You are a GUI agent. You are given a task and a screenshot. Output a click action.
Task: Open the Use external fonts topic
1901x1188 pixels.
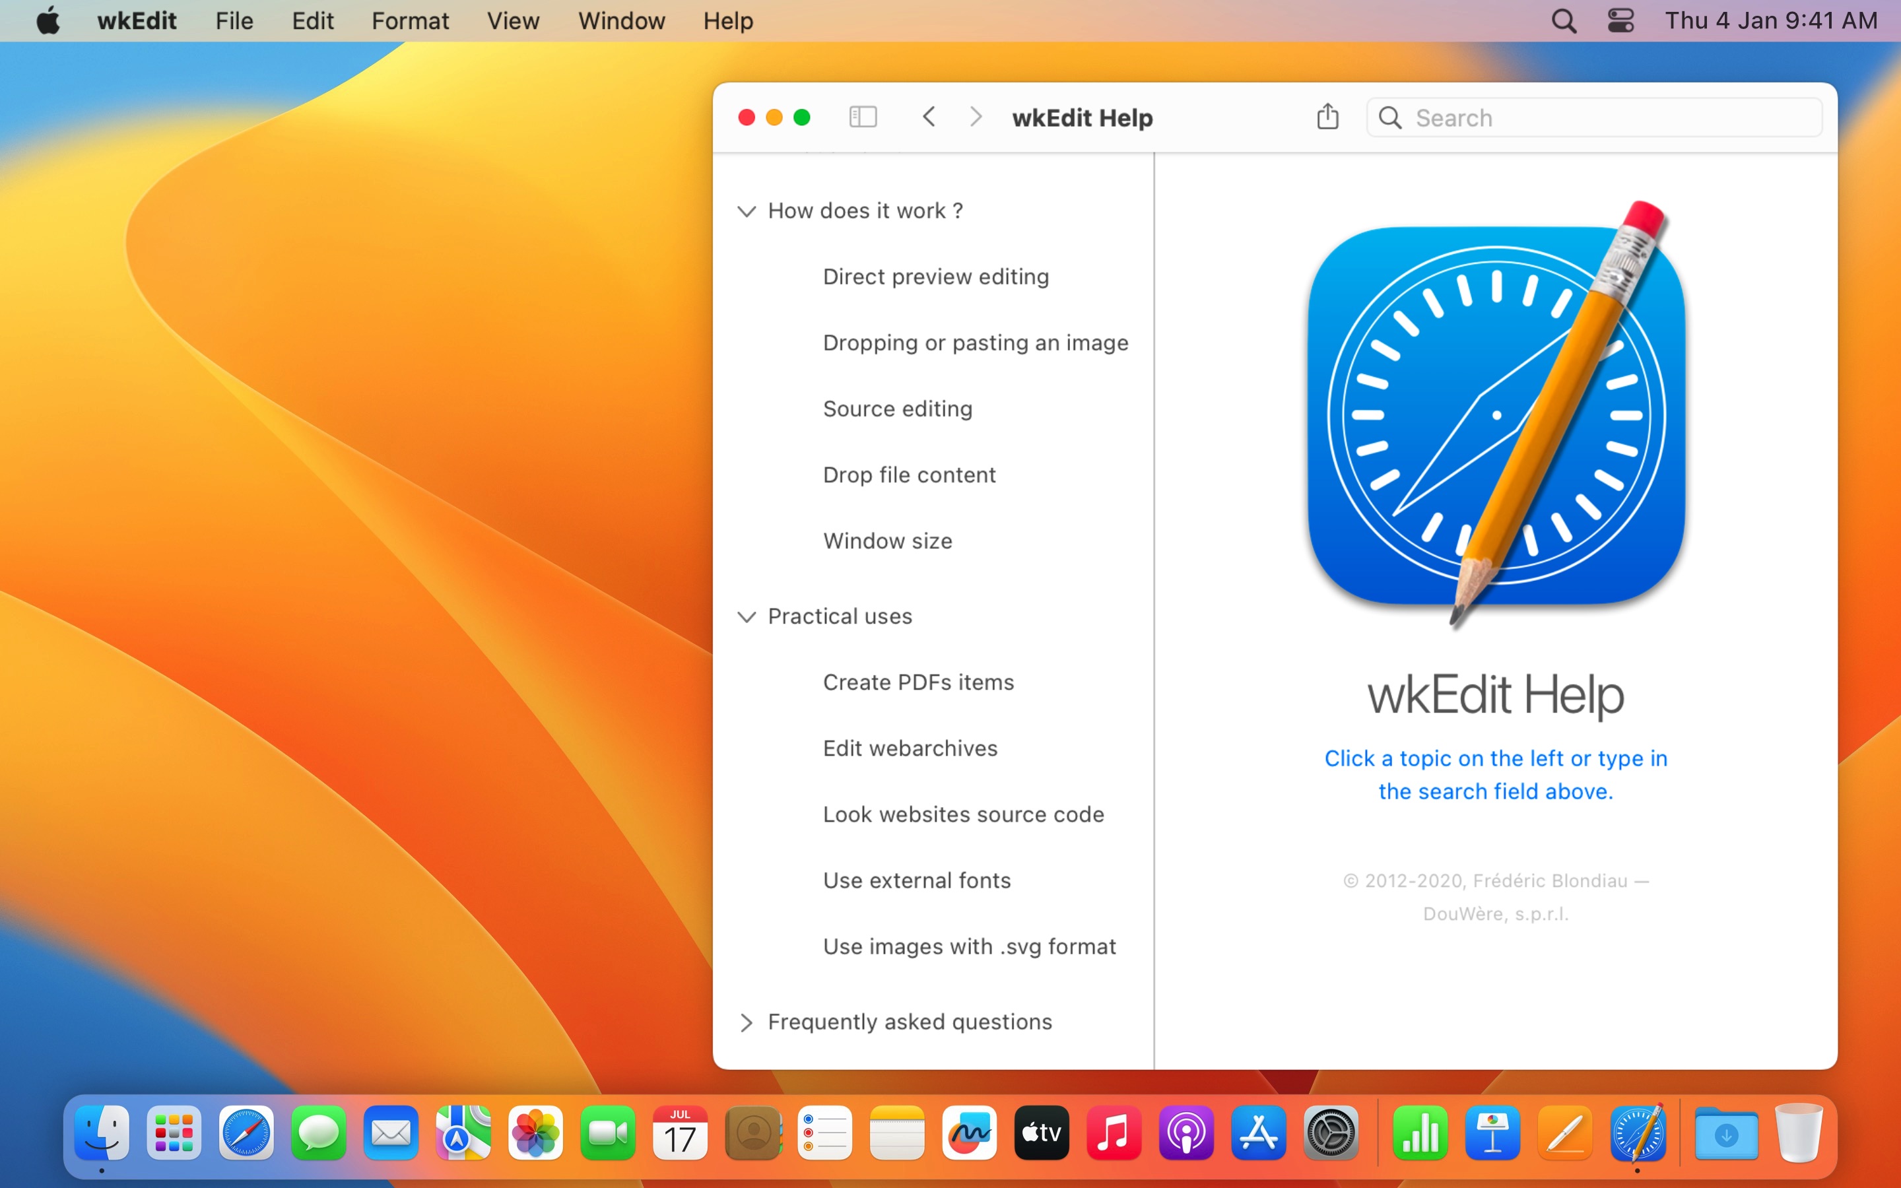pyautogui.click(x=917, y=880)
